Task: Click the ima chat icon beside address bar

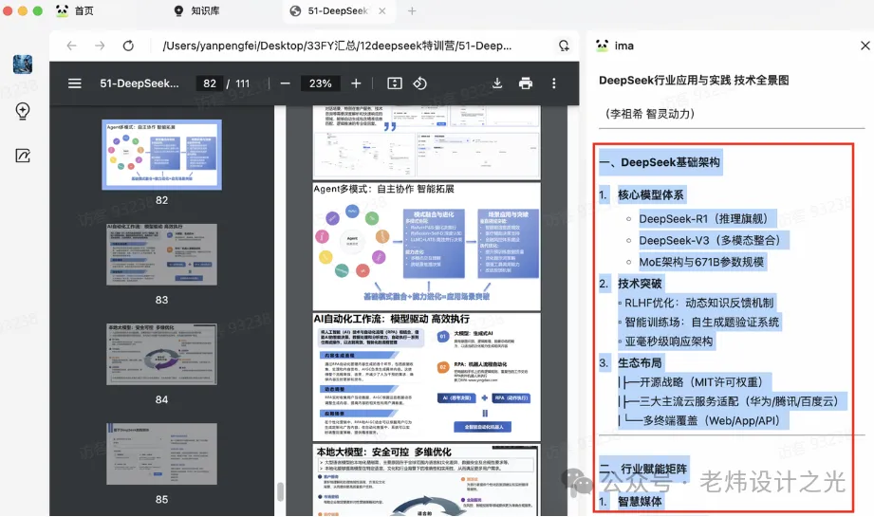Action: point(564,46)
